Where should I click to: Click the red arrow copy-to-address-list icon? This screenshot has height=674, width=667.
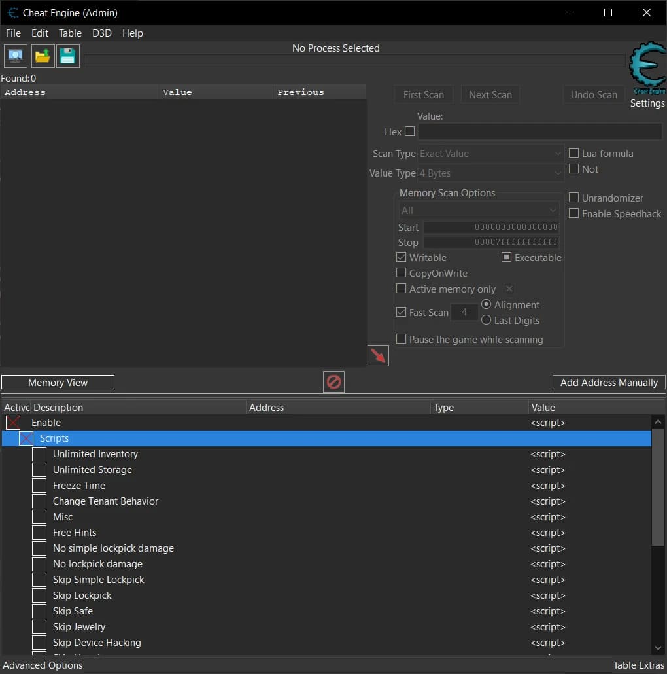point(378,355)
